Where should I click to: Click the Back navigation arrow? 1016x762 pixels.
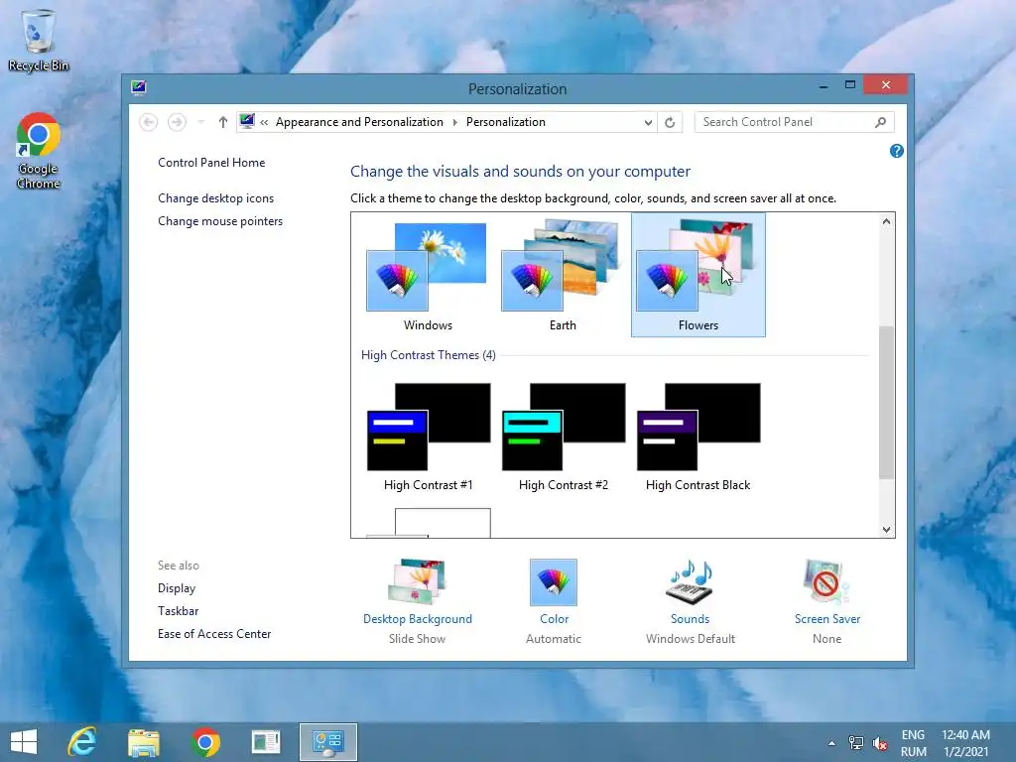(149, 122)
